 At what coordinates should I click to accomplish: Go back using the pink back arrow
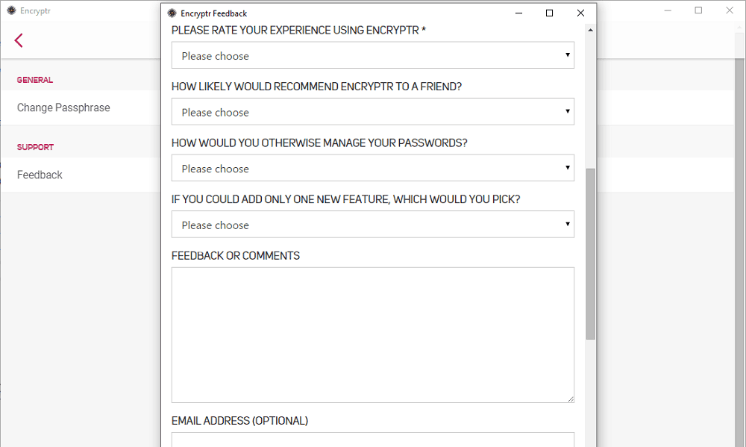[19, 40]
